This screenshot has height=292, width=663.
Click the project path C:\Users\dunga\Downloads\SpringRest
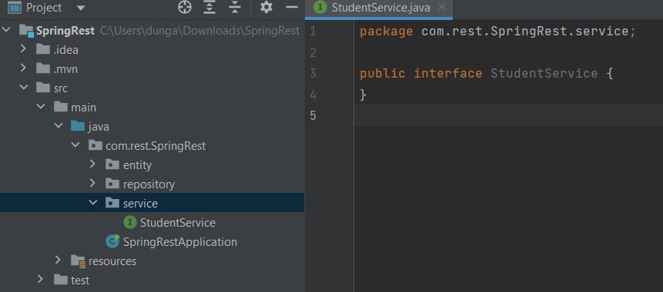pos(199,31)
